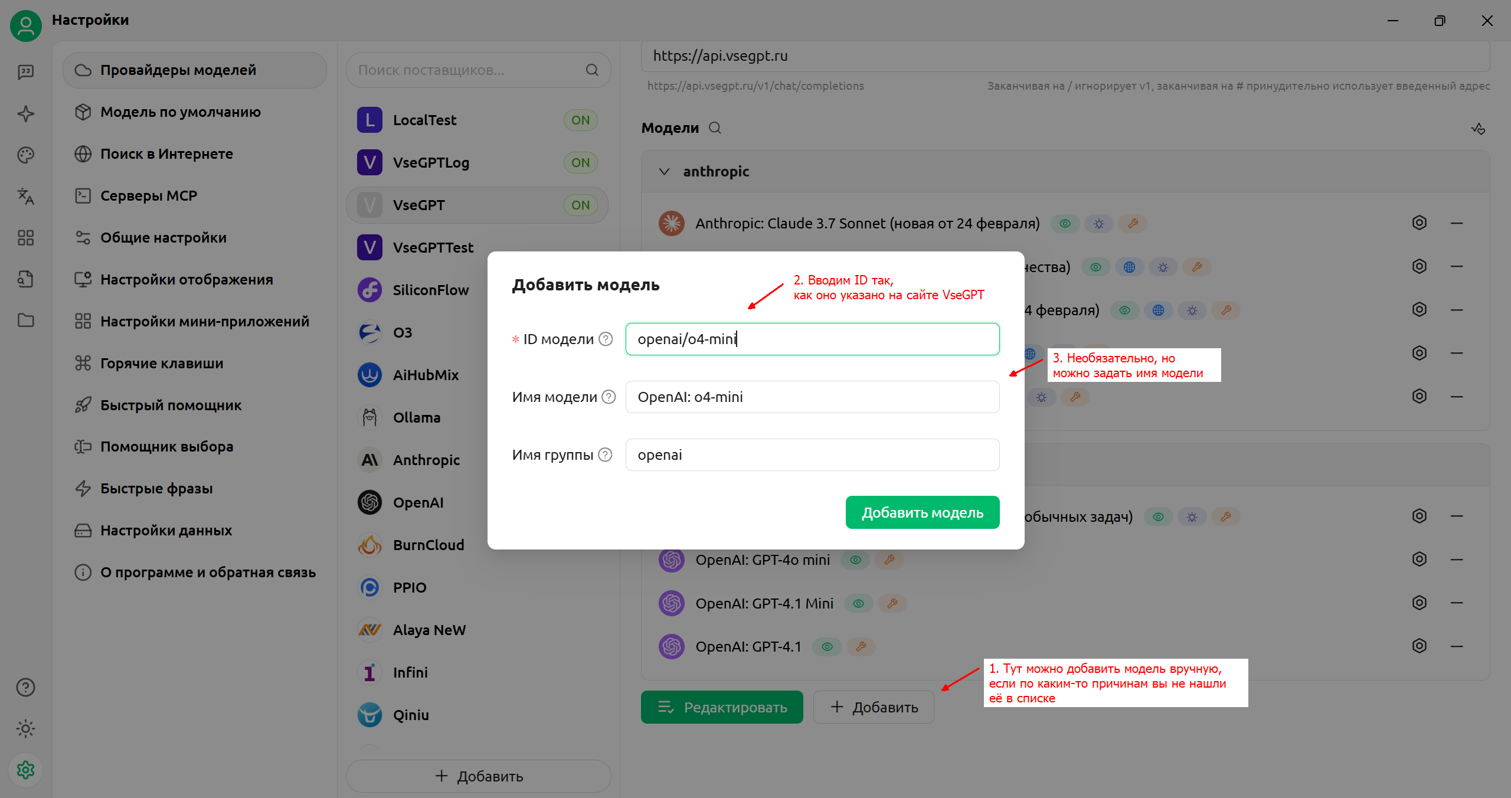Select the Anthropic provider
Screen dimensions: 1511x798
pyautogui.click(x=417, y=460)
